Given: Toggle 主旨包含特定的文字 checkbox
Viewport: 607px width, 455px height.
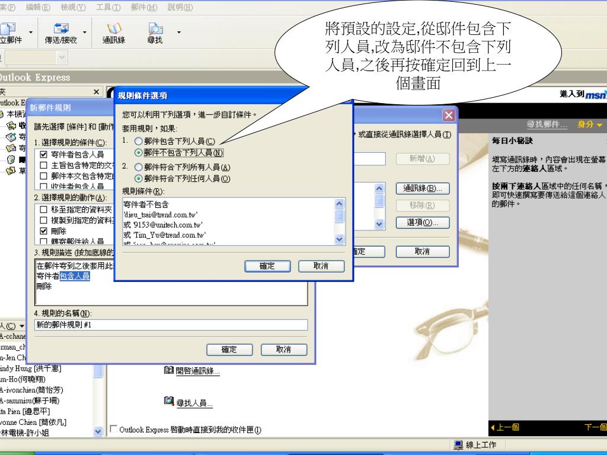Looking at the screenshot, I should click(x=44, y=165).
